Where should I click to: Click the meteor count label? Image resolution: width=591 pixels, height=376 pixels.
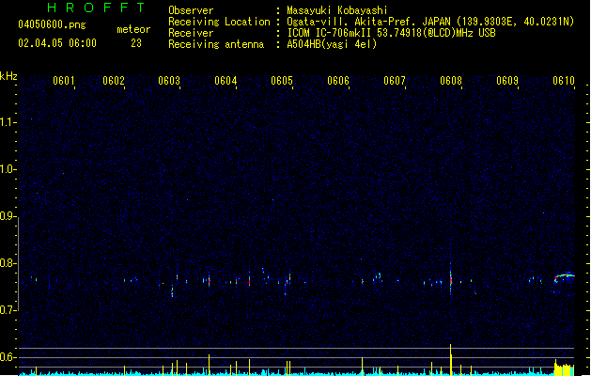point(133,29)
